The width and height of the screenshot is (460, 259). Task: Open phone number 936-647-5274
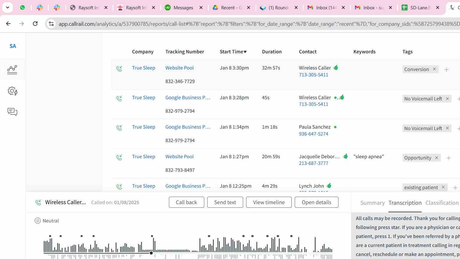pyautogui.click(x=313, y=134)
